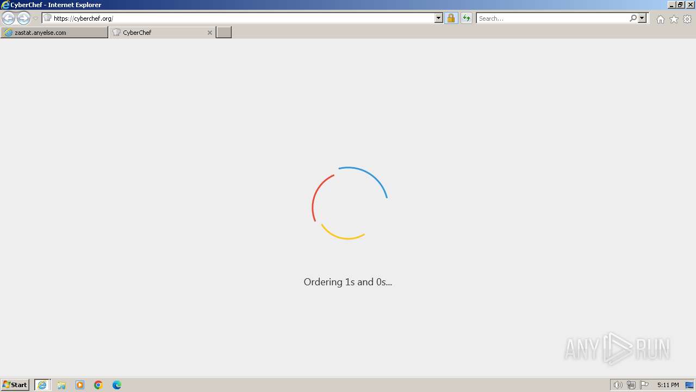Launch Windows Media Player from taskbar
The height and width of the screenshot is (392, 696).
[x=80, y=385]
